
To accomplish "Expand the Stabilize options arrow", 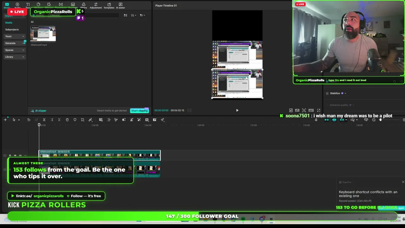I will point(345,93).
